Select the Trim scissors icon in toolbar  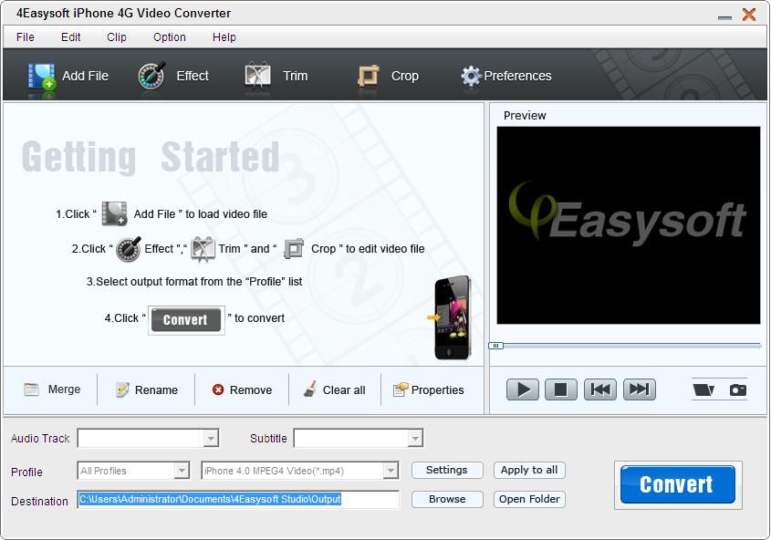click(257, 76)
